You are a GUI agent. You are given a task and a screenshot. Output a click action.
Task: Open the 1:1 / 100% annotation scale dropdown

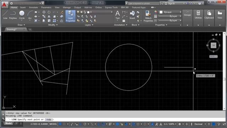[170, 124]
